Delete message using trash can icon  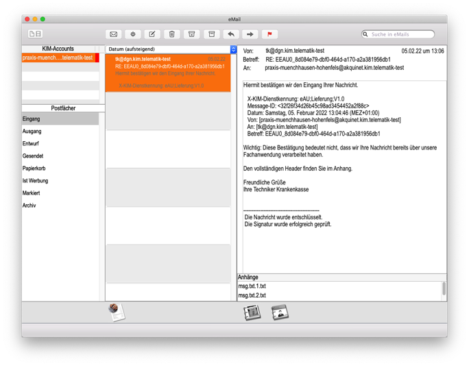point(172,34)
